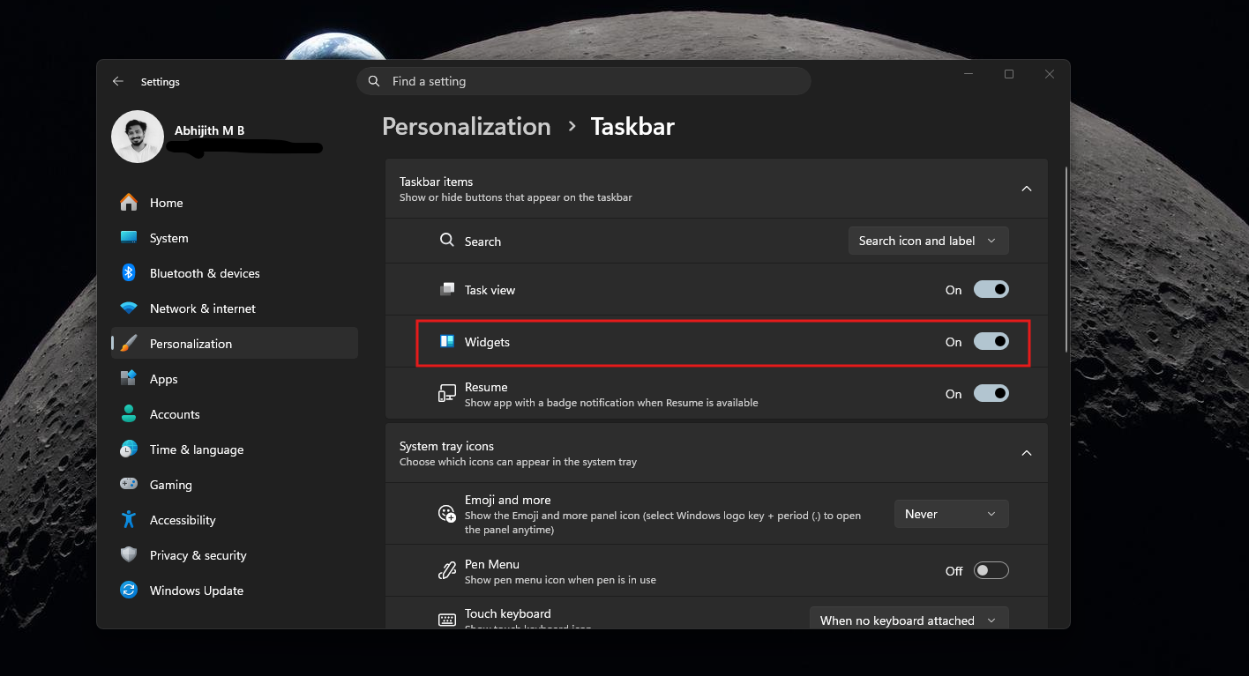This screenshot has width=1249, height=676.
Task: Click the vertical scrollbar in settings pane
Action: (1066, 260)
